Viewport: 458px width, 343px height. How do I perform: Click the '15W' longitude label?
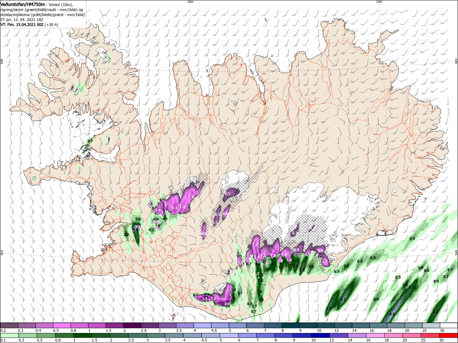[x=379, y=2]
